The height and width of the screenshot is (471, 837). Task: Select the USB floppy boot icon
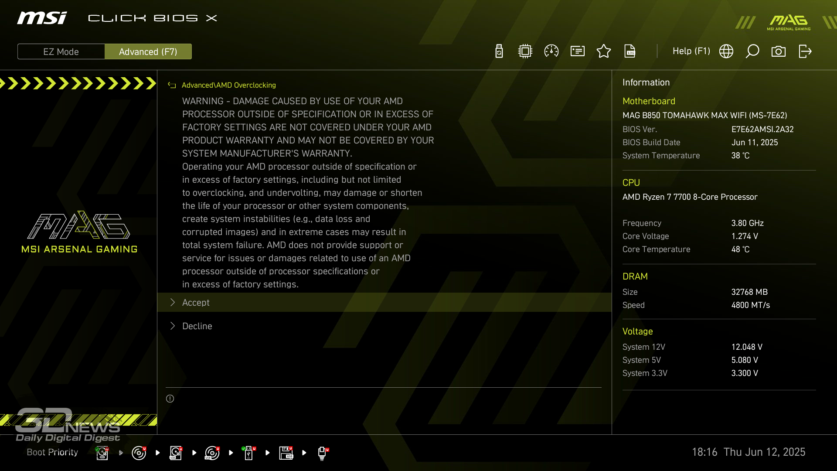(x=286, y=453)
